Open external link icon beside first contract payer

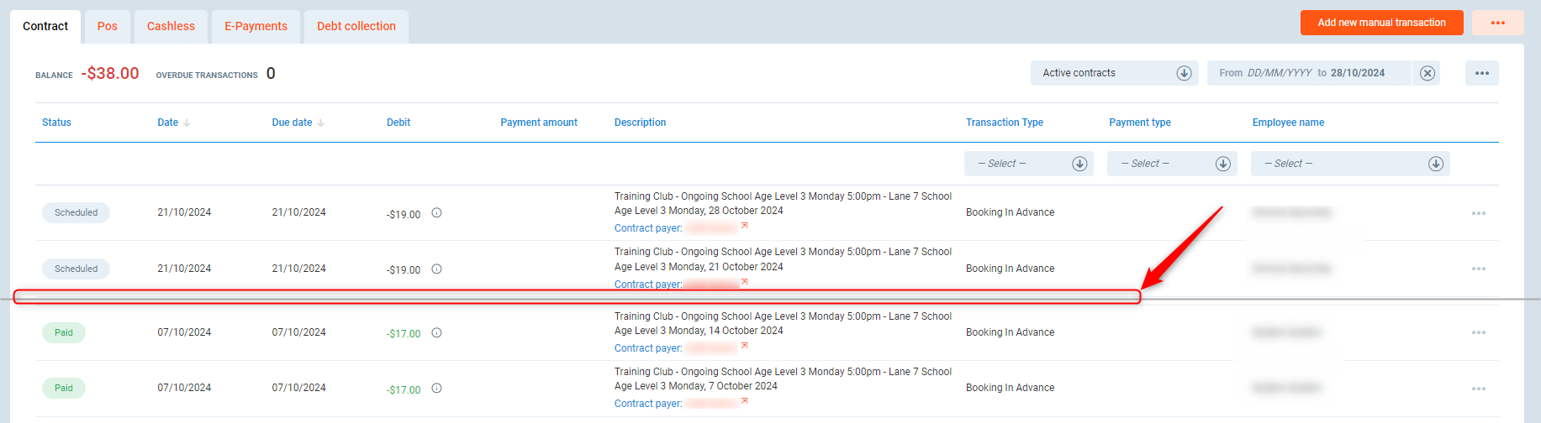coord(744,226)
